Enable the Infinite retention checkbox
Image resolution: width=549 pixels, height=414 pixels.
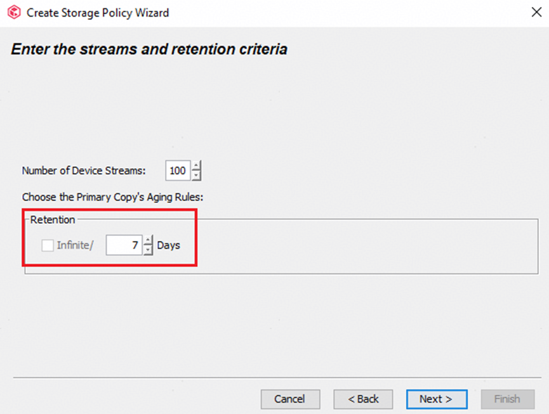[48, 245]
